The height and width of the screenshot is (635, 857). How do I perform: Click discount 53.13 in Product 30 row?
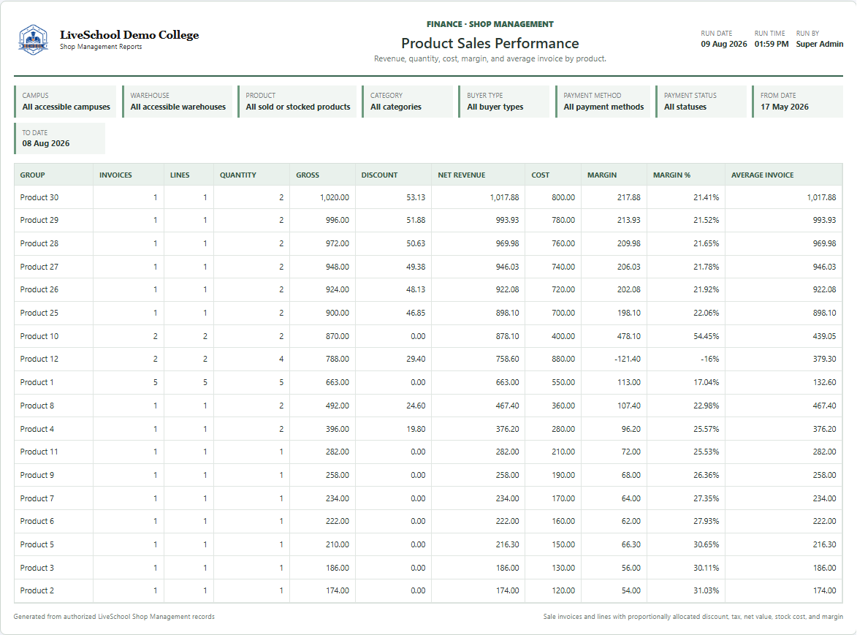point(416,197)
